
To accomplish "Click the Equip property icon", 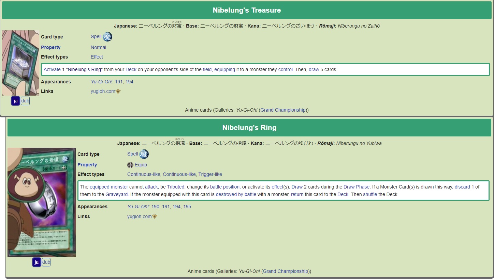I will [x=130, y=165].
